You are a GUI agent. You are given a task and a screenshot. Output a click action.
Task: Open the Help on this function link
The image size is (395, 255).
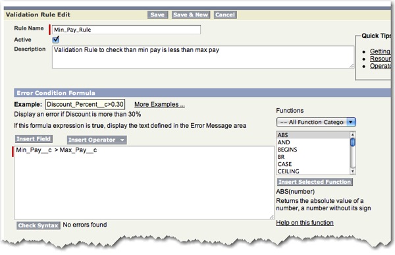[x=305, y=223]
